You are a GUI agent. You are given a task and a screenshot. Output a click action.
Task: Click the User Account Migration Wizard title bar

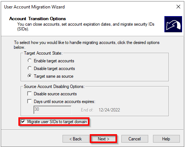[x=34, y=7]
